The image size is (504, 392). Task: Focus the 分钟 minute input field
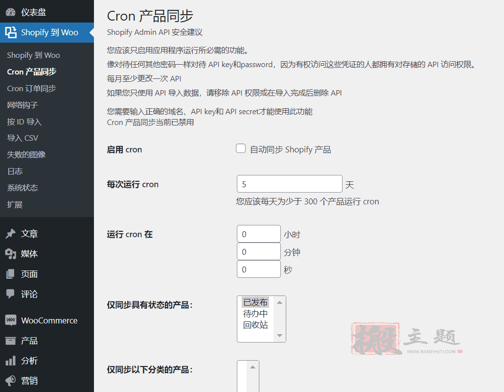tap(259, 251)
